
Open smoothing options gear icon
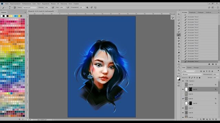click(87, 8)
